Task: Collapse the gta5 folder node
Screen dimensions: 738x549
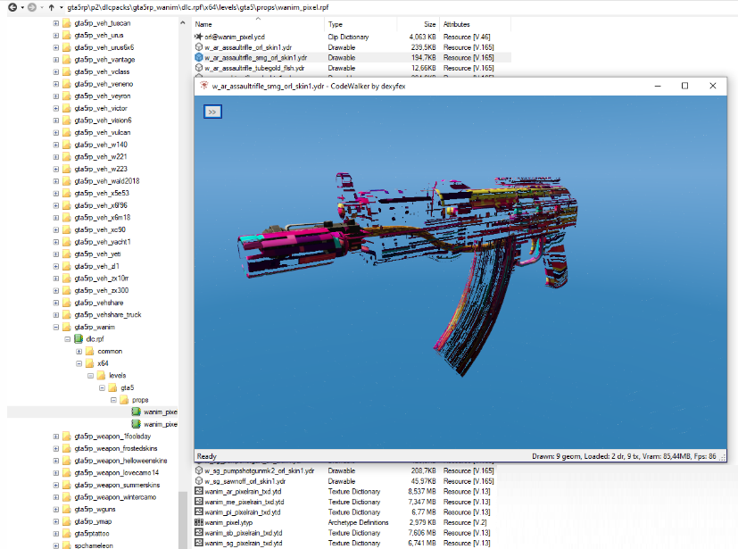Action: tap(102, 387)
